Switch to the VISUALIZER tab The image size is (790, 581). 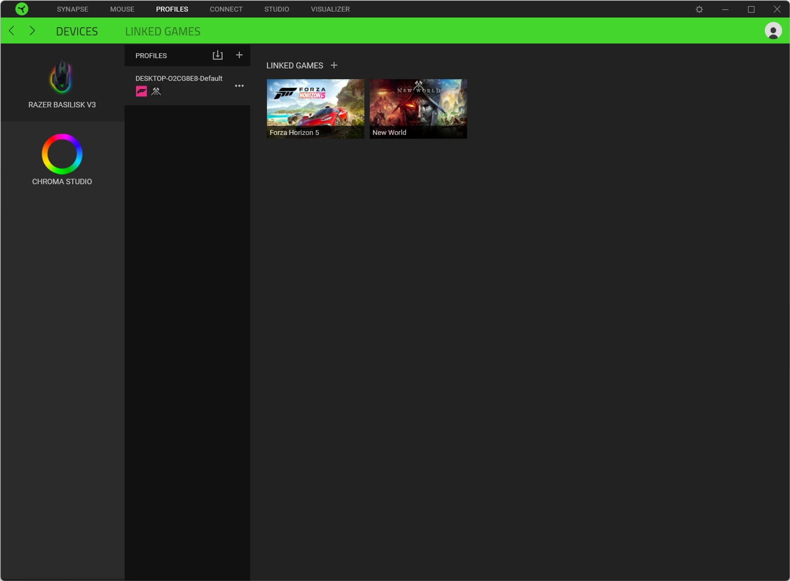click(x=330, y=9)
